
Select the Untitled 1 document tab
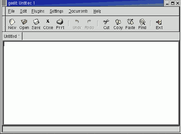click(12, 36)
